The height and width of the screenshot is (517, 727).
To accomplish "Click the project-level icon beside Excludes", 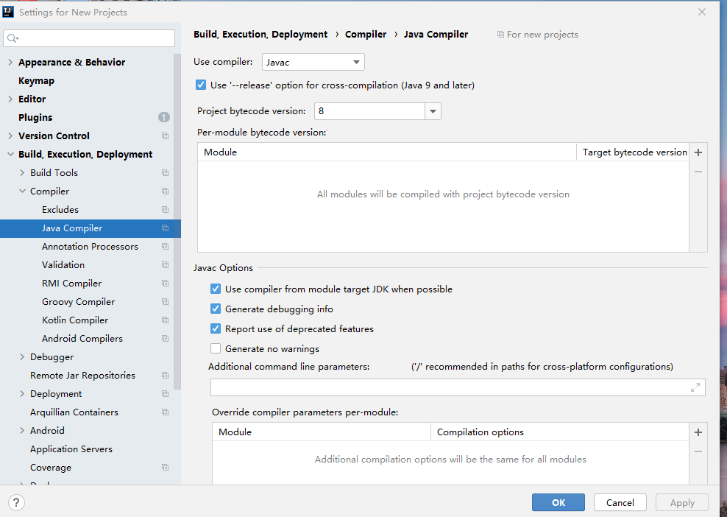I will click(165, 210).
